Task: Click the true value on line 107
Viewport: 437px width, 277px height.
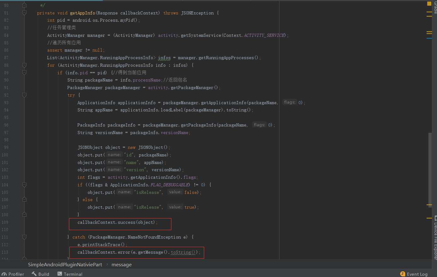Action: pos(189,207)
